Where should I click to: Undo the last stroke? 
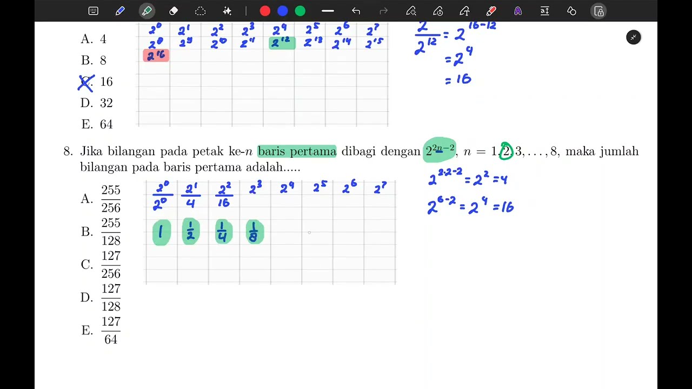tap(356, 11)
